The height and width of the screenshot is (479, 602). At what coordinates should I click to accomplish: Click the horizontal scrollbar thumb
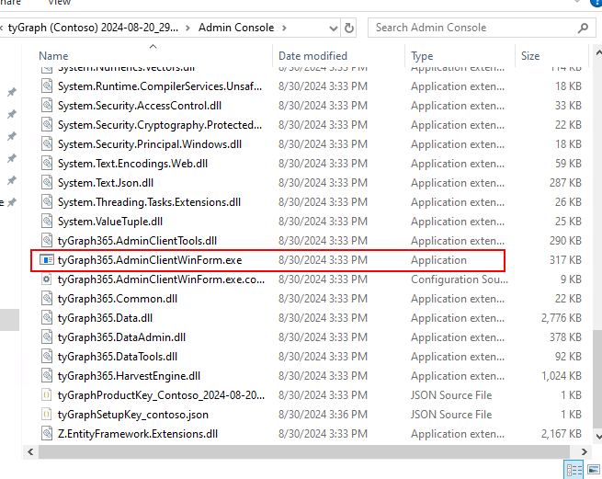(x=304, y=451)
